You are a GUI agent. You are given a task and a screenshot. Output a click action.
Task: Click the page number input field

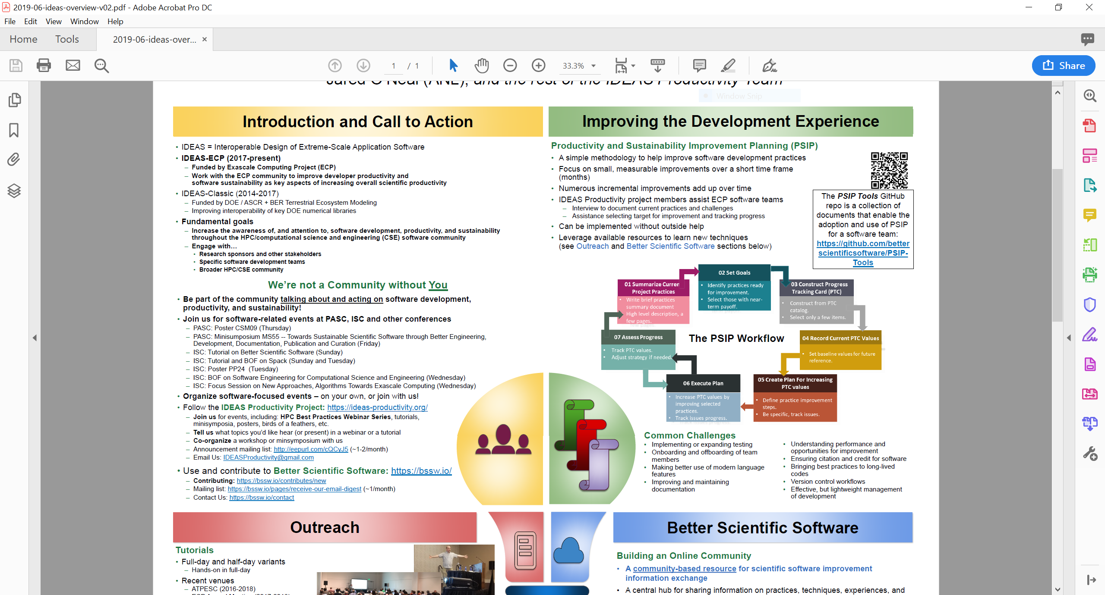point(393,66)
